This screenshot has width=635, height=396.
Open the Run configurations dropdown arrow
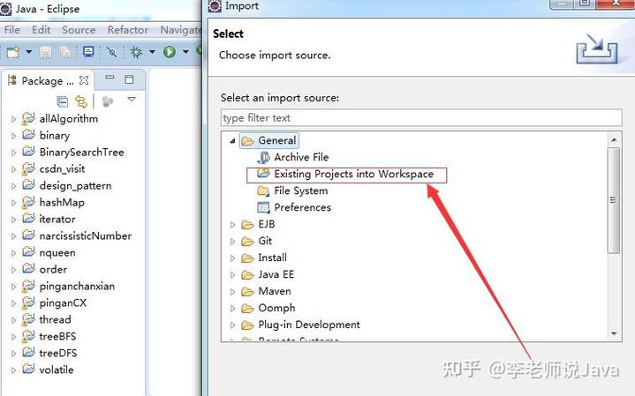click(185, 52)
